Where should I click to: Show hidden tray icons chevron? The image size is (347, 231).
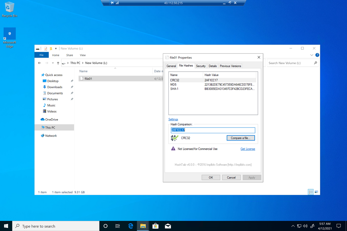coord(293,226)
